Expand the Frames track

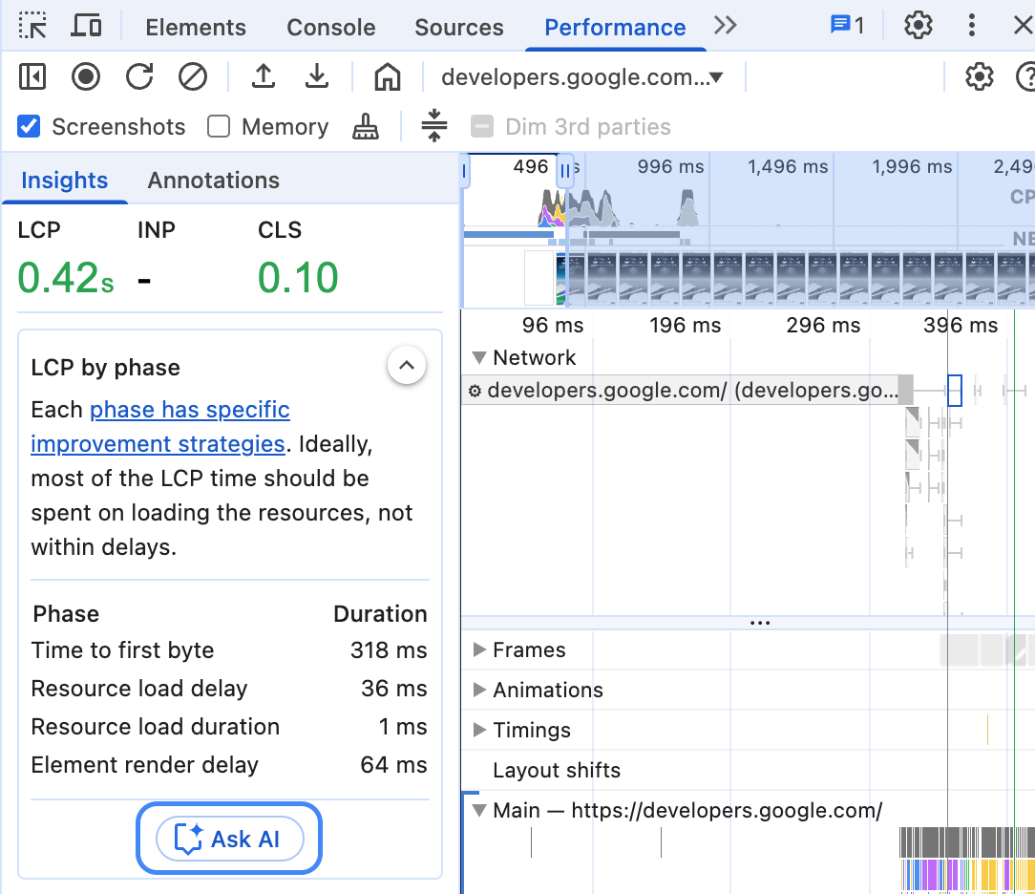click(x=478, y=649)
